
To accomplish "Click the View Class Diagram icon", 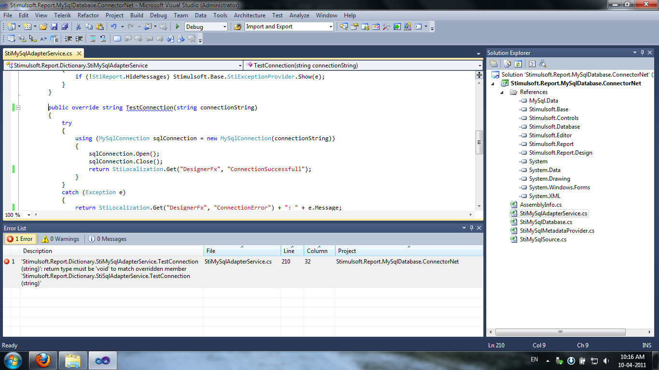I will (x=543, y=64).
